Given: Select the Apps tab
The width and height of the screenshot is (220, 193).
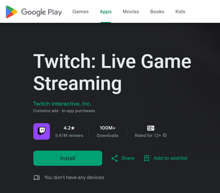Looking at the screenshot, I should point(106,12).
